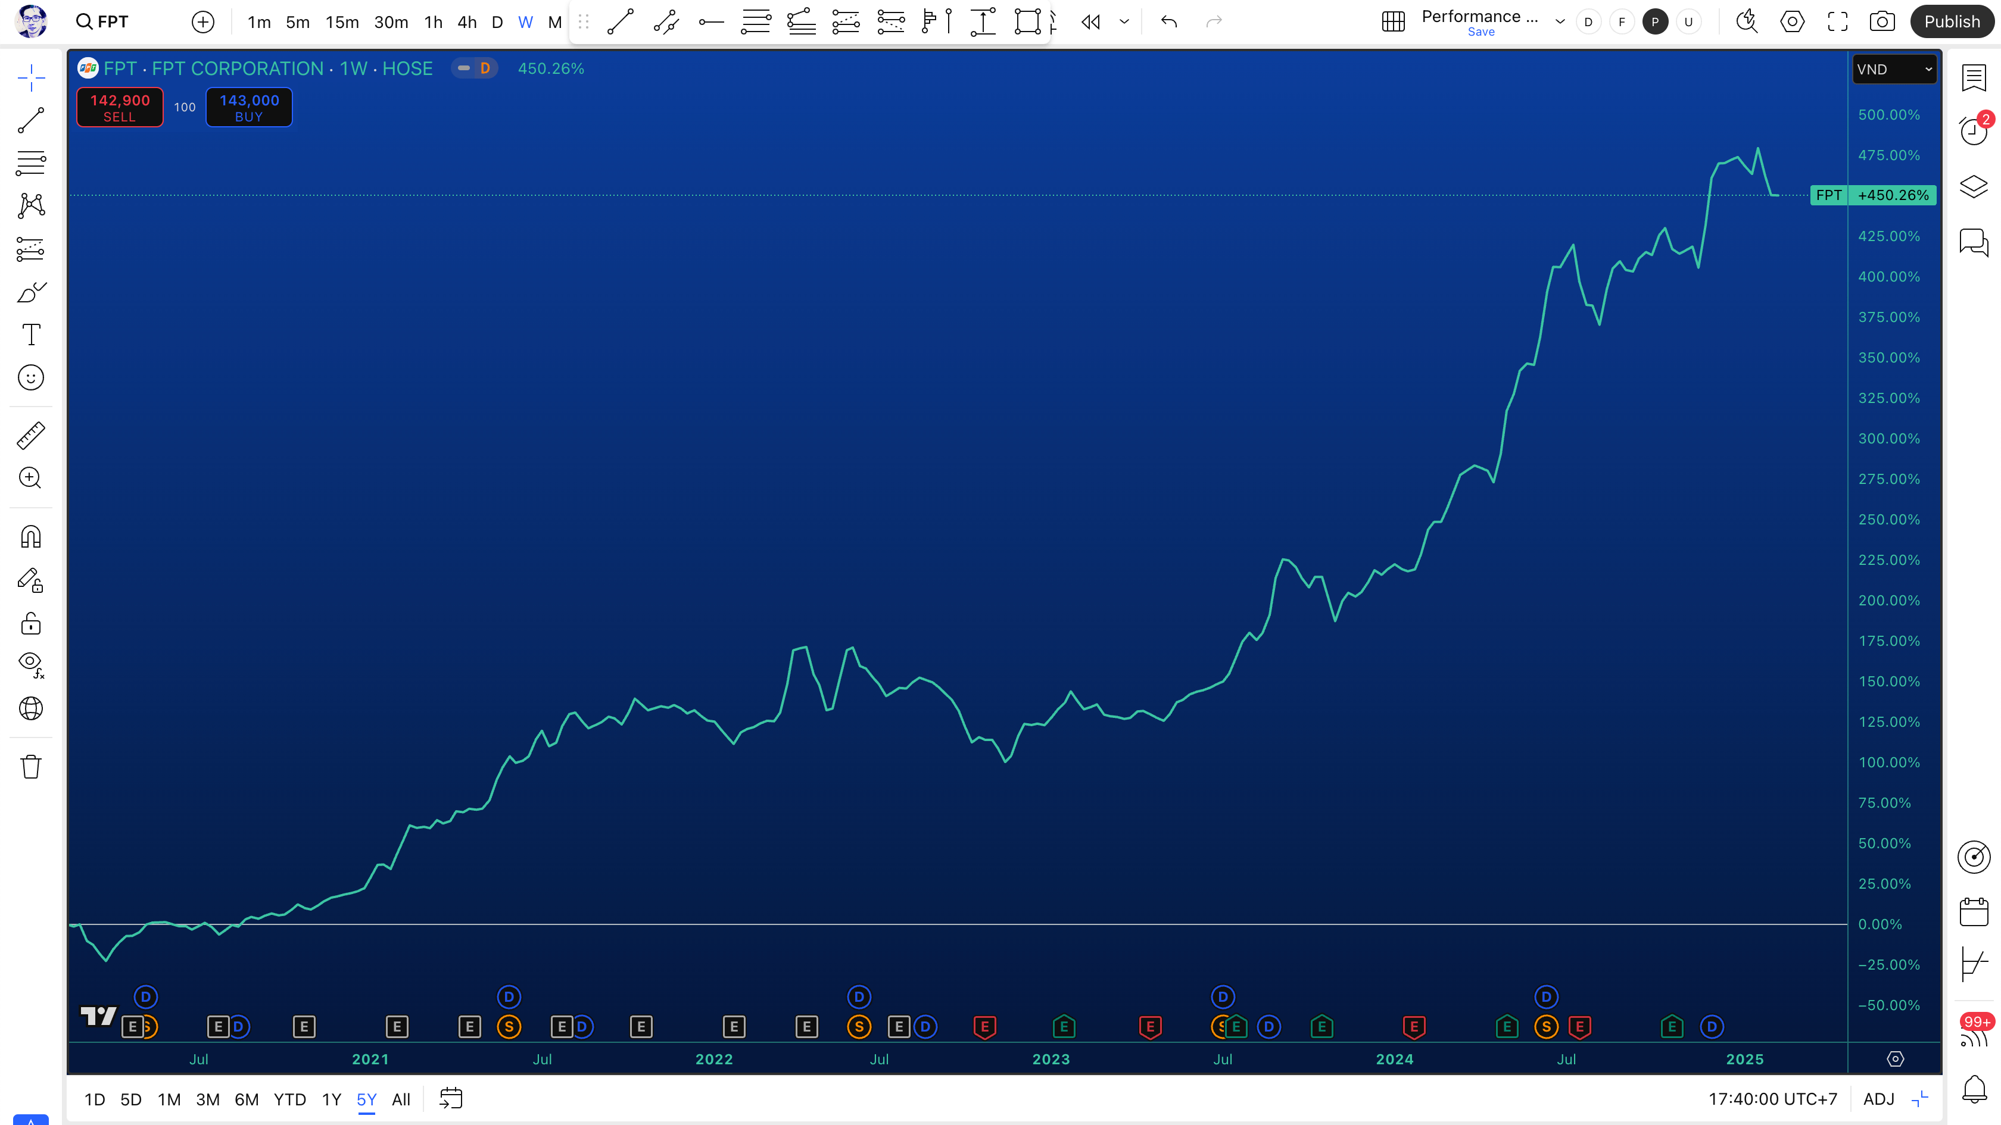Open the timezone 17:40:00 UTC+7 menu
This screenshot has width=2001, height=1125.
pyautogui.click(x=1773, y=1099)
